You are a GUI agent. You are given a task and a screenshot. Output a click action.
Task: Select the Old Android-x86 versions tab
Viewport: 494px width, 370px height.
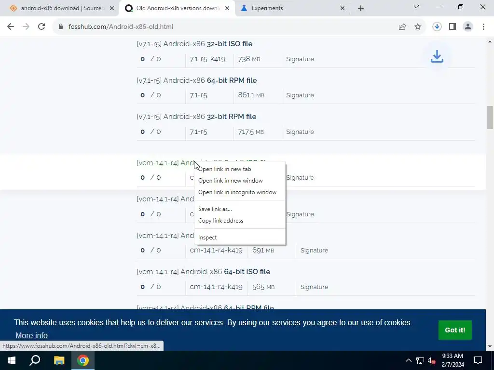(177, 8)
